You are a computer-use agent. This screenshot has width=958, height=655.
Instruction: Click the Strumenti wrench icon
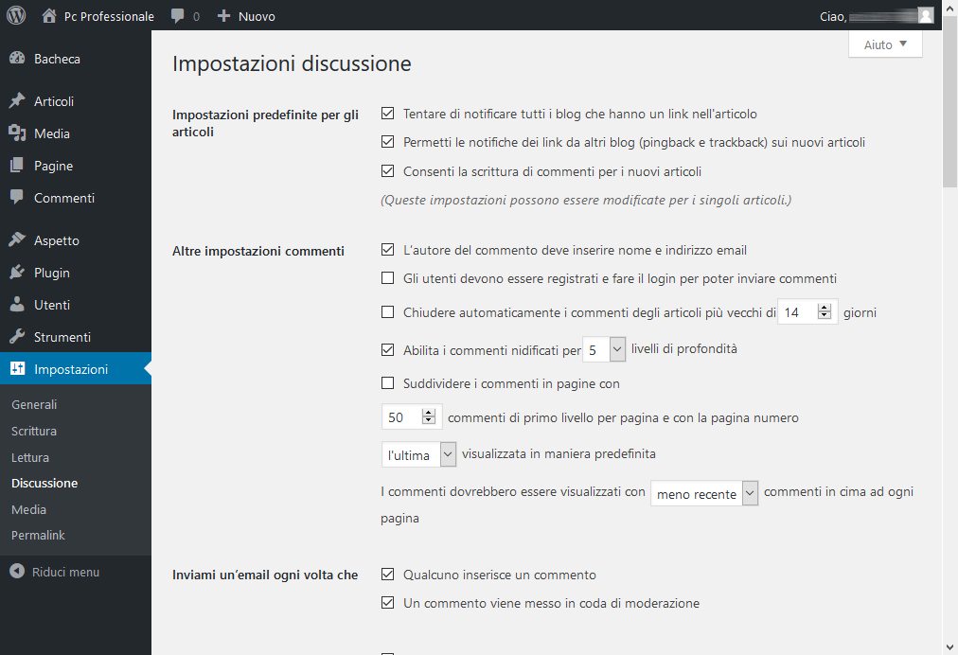(x=17, y=337)
